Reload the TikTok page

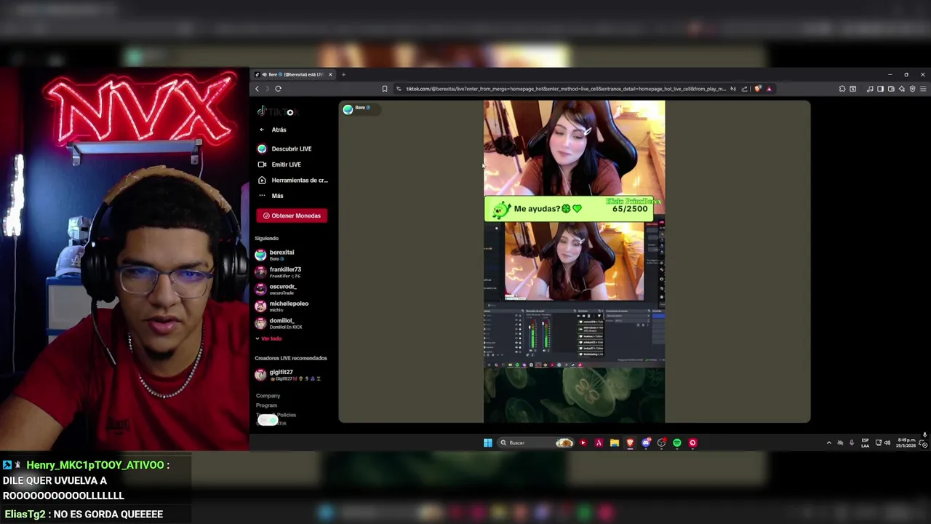coord(278,89)
